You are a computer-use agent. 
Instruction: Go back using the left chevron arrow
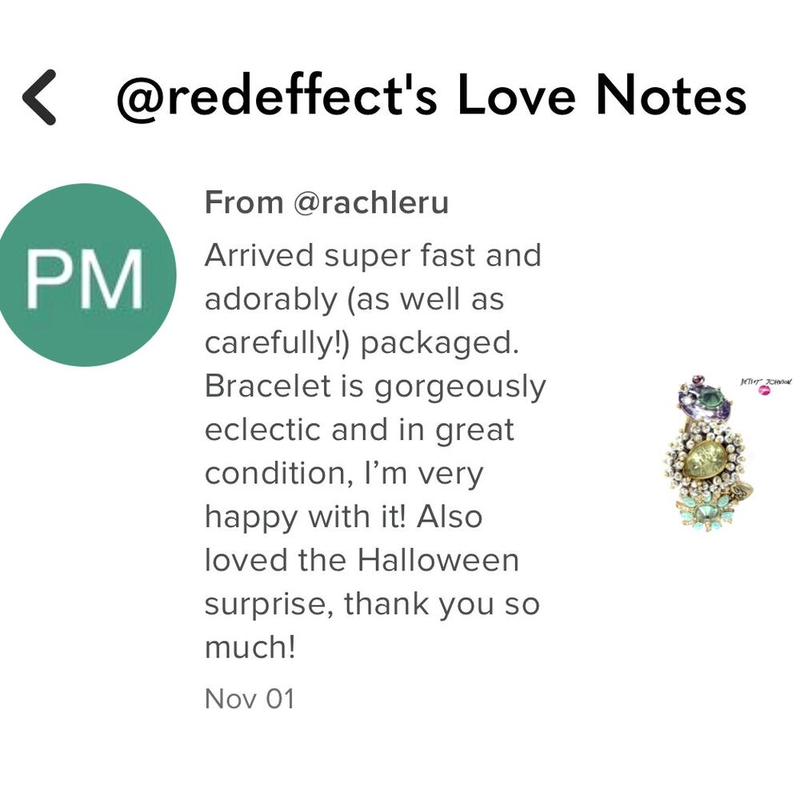click(x=39, y=98)
